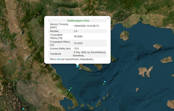Click the origin time value 19/04/2025 14:34:08.73

point(86,26)
